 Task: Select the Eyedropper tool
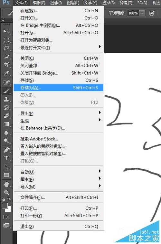(x=6, y=73)
